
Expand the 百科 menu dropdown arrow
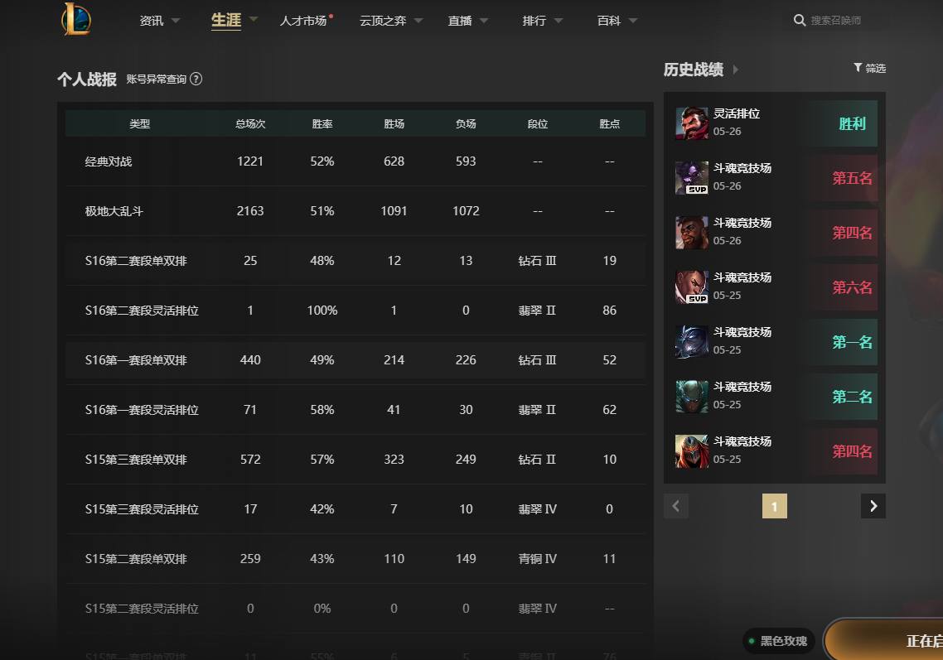click(633, 21)
